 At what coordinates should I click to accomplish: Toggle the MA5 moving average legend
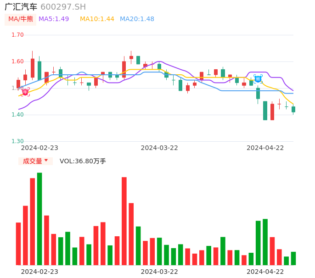pos(54,19)
